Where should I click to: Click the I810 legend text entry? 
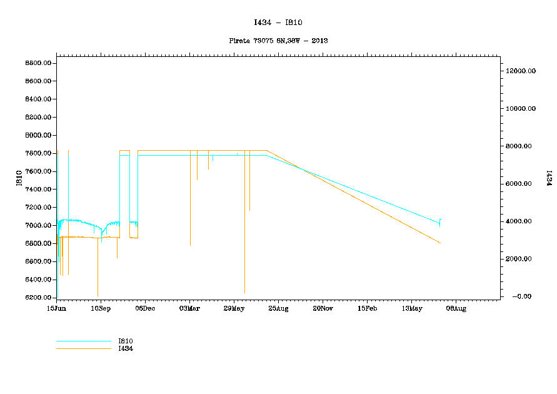tap(126, 341)
